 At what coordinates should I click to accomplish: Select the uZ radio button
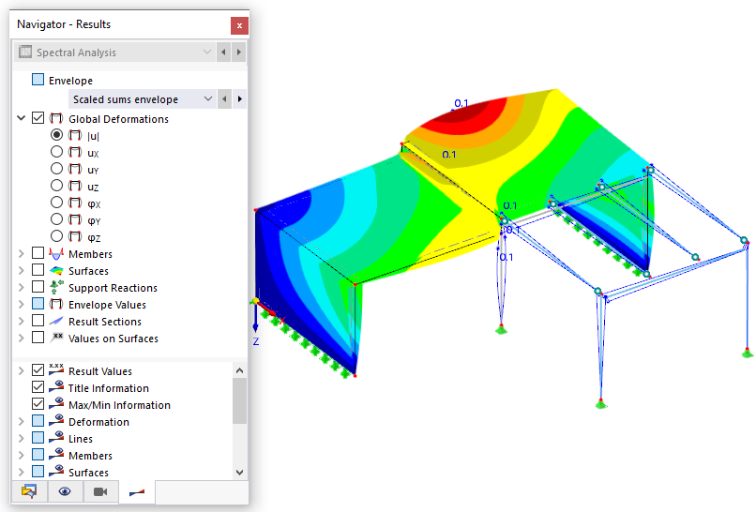[56, 186]
